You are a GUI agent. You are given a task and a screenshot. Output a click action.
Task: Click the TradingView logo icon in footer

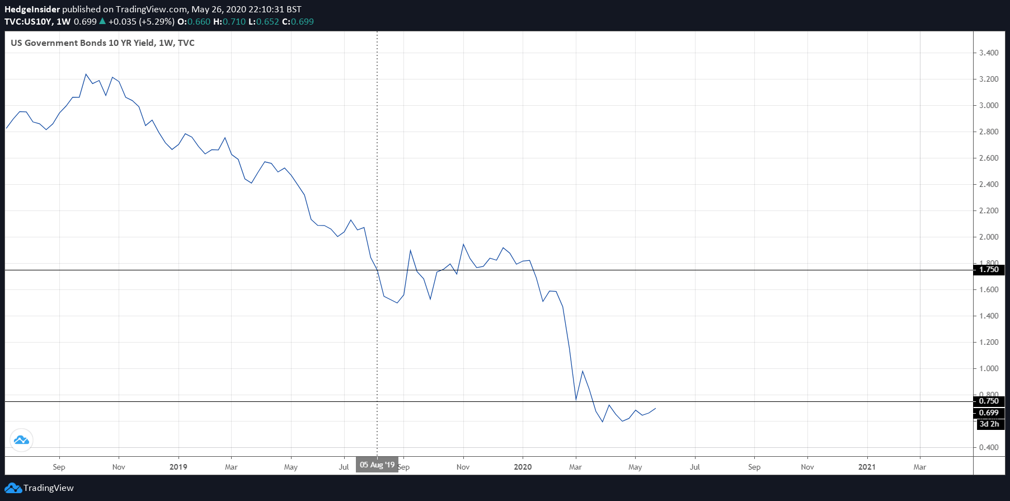pyautogui.click(x=13, y=488)
